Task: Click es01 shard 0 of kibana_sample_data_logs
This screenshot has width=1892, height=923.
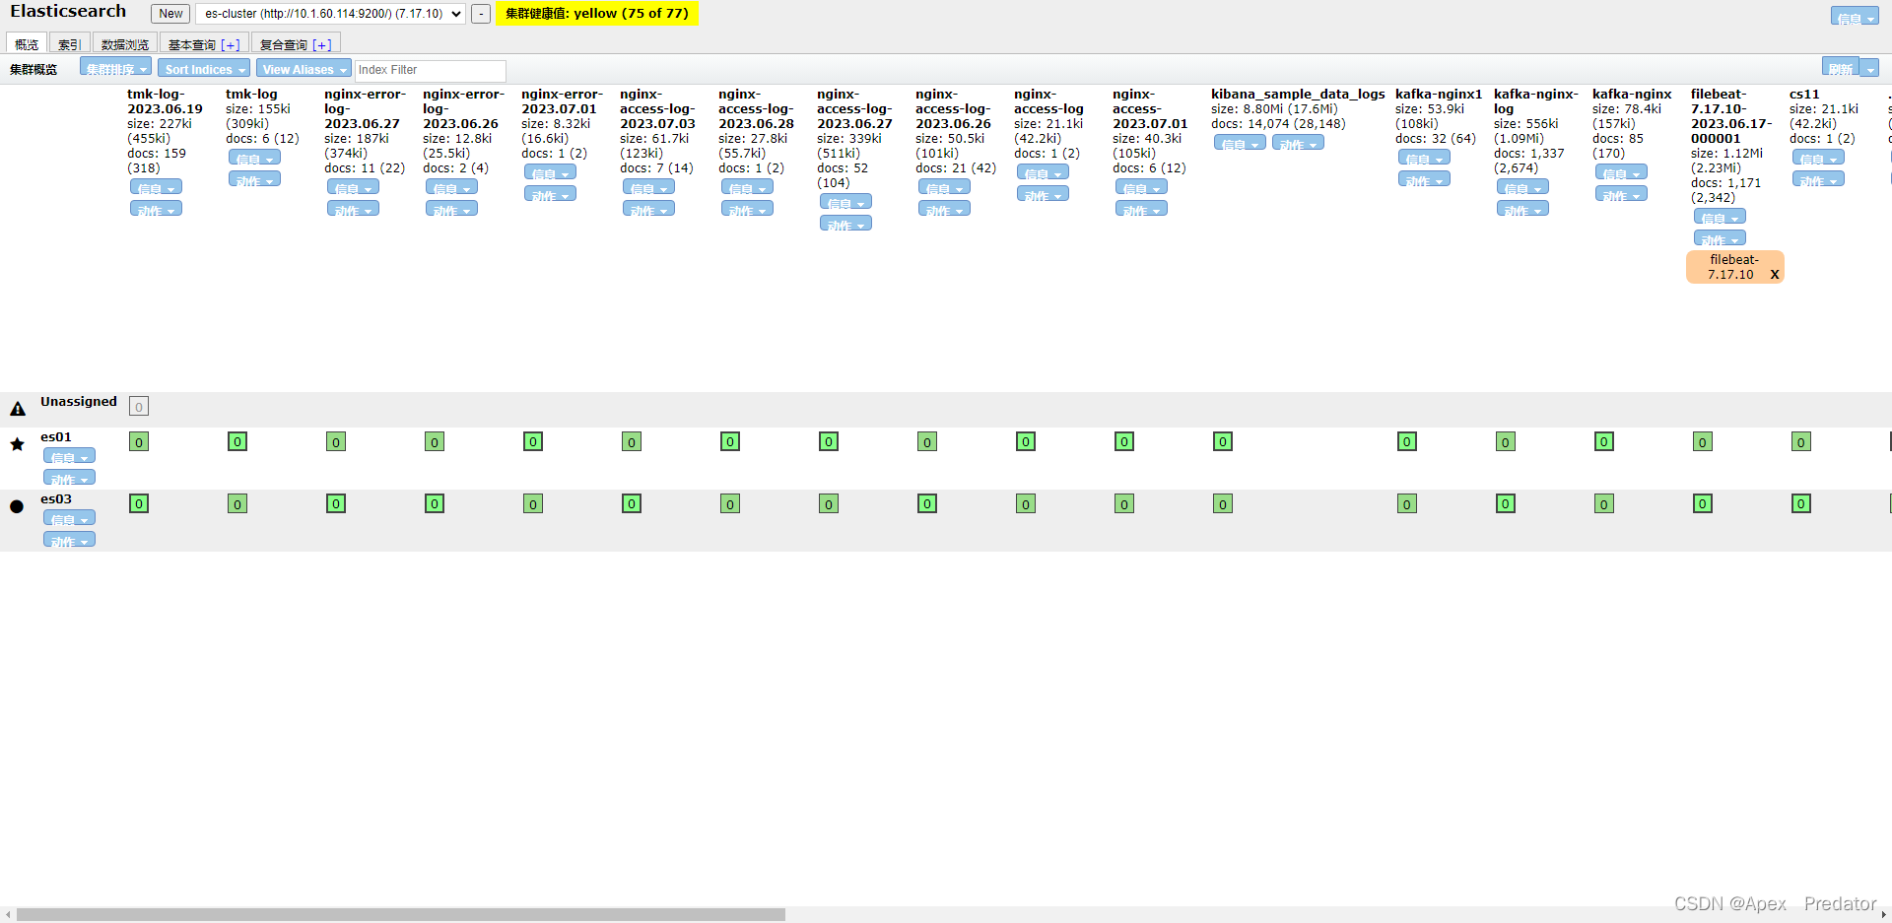Action: 1223,441
